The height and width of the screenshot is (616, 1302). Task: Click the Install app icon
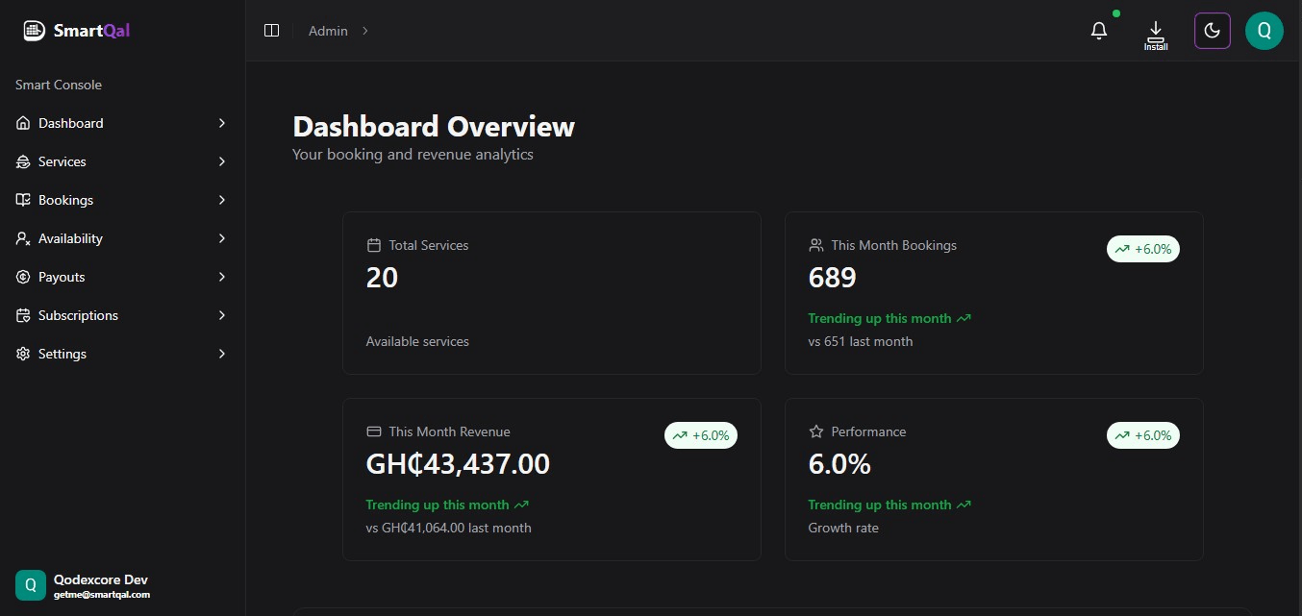pos(1155,32)
